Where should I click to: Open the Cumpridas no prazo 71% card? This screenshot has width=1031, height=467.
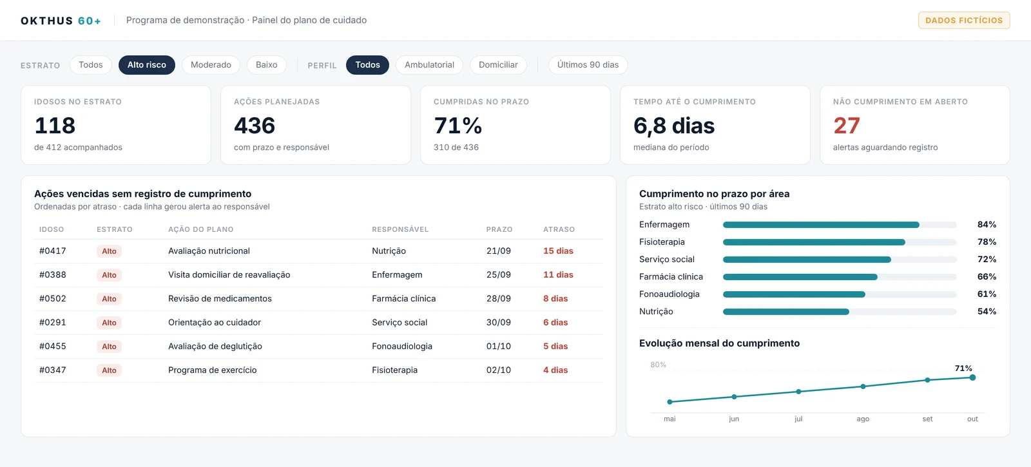[x=515, y=125]
